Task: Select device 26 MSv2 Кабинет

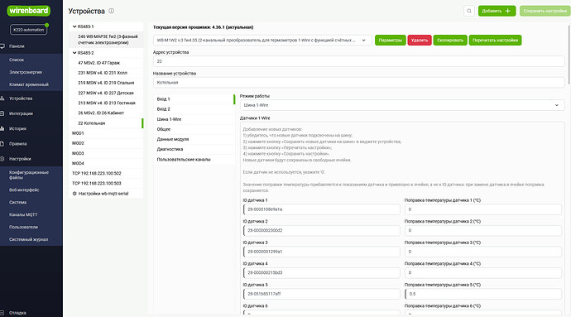Action: tap(106, 113)
